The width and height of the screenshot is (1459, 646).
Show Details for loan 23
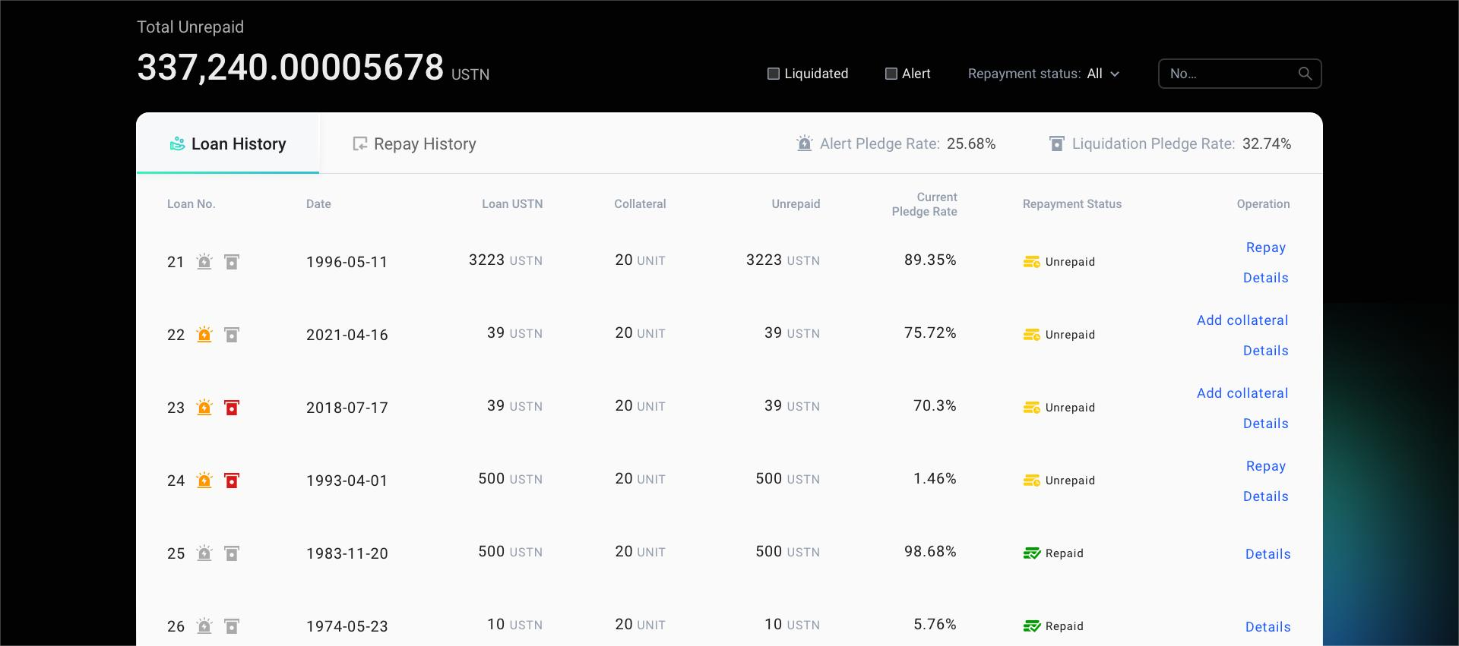coord(1266,424)
